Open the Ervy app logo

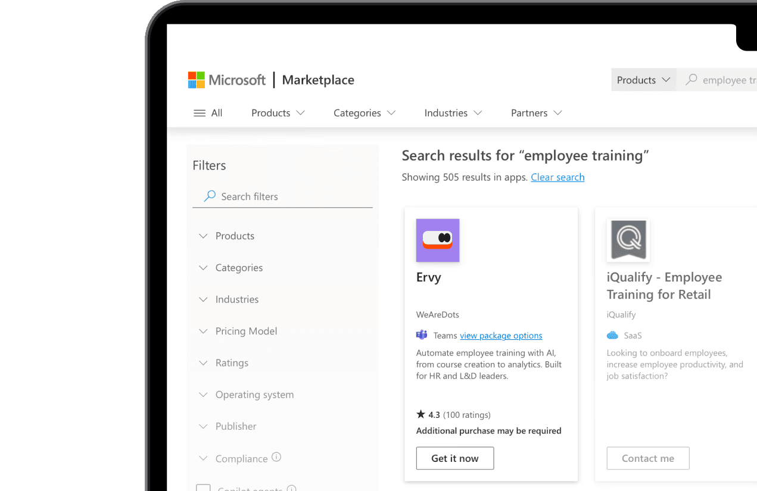(438, 240)
